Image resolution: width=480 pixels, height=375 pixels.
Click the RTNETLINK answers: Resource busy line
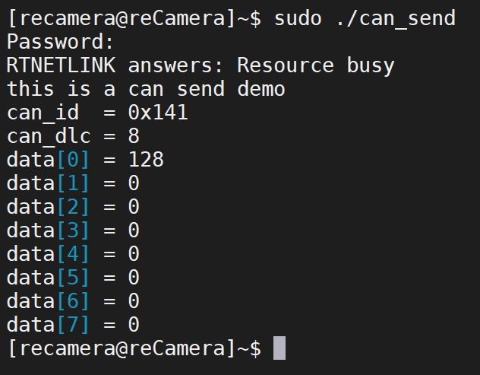click(201, 65)
